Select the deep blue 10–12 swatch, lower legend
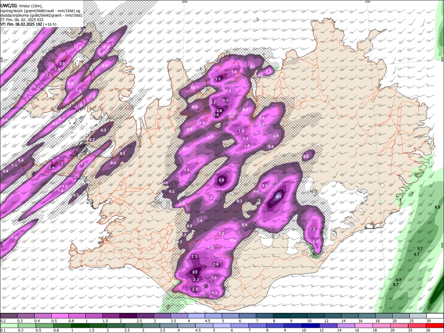The width and height of the screenshot is (444, 333). click(310, 325)
